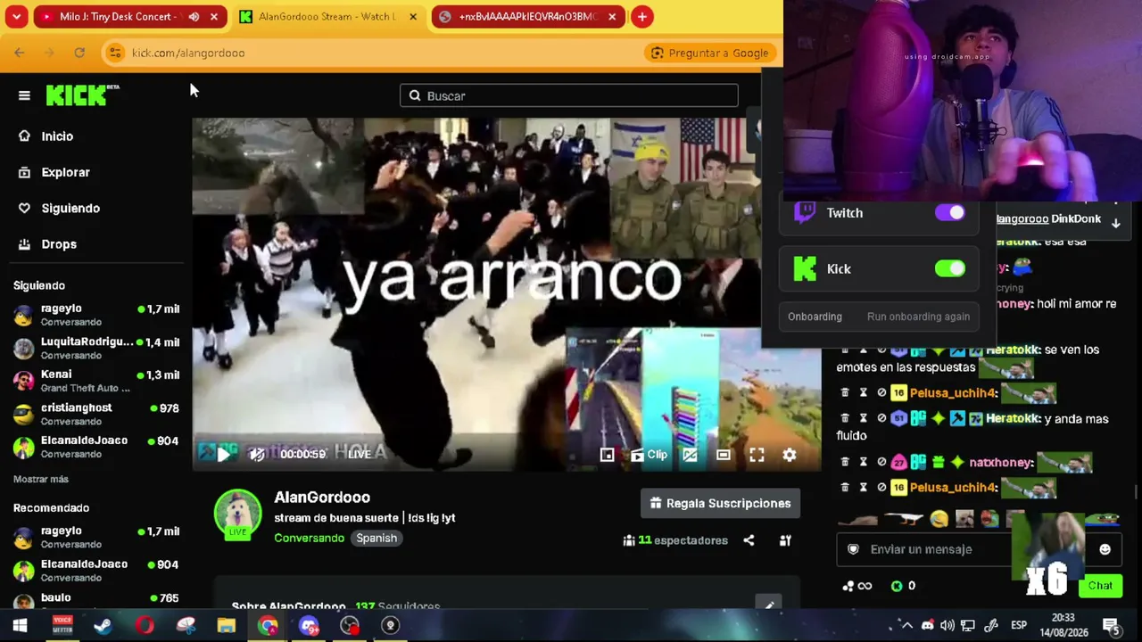Image resolution: width=1142 pixels, height=642 pixels.
Task: Switch the ESP input language indicator
Action: coord(1019,625)
